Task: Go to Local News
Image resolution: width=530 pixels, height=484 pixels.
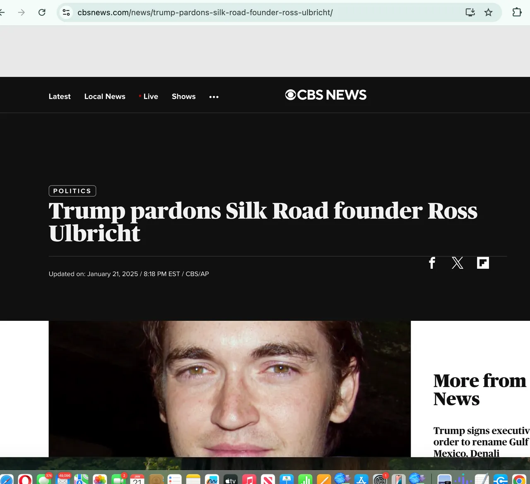Action: [105, 96]
